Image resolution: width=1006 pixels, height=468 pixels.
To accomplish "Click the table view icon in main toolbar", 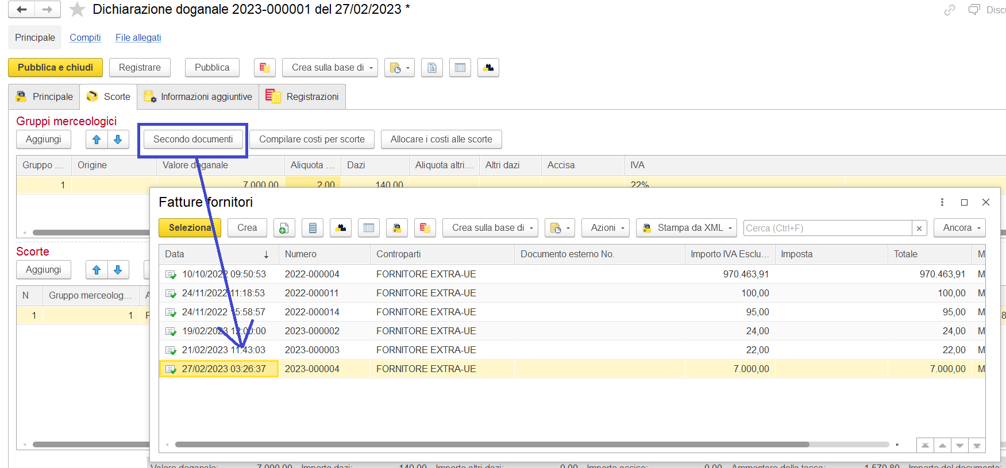I will [460, 67].
